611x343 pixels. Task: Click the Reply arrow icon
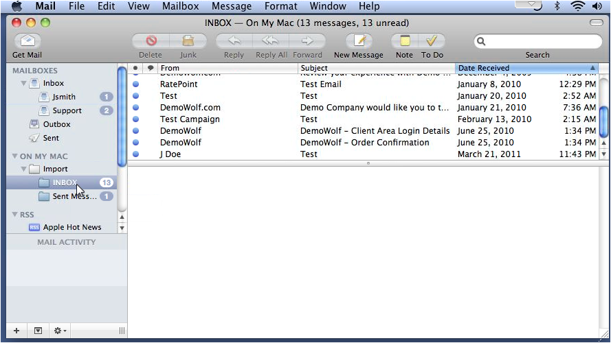click(x=234, y=40)
